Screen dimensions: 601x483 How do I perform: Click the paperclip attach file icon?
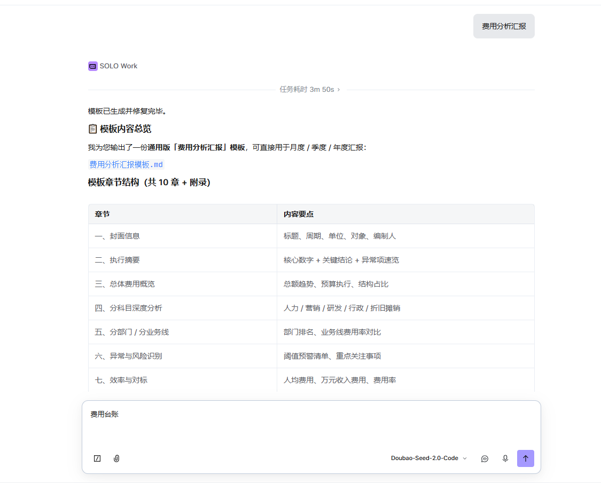point(116,458)
